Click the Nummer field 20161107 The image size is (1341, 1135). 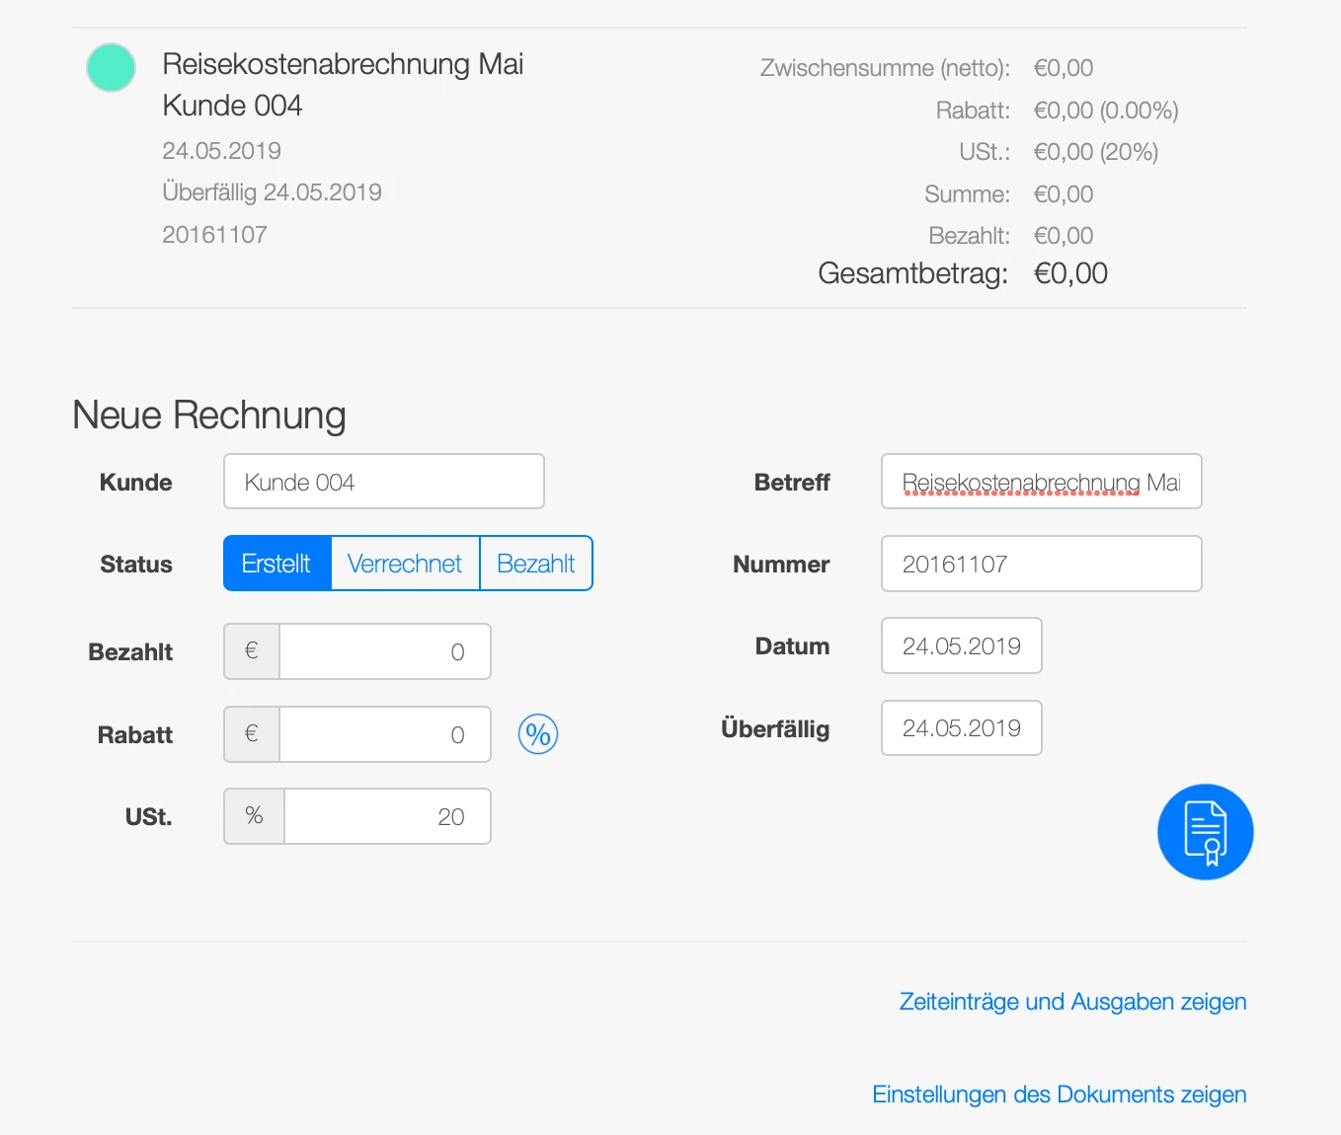1041,564
